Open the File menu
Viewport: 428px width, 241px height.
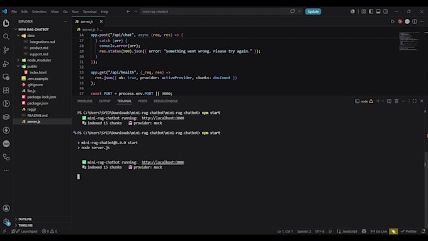pos(14,12)
